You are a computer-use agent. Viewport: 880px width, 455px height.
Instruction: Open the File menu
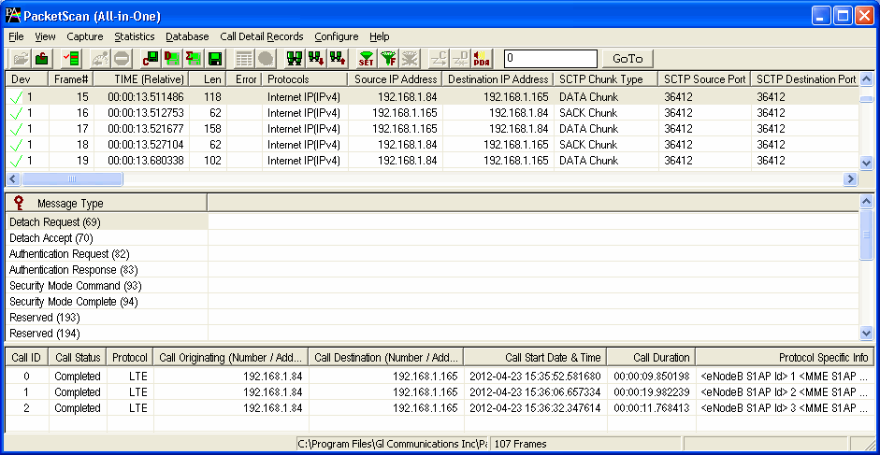16,36
